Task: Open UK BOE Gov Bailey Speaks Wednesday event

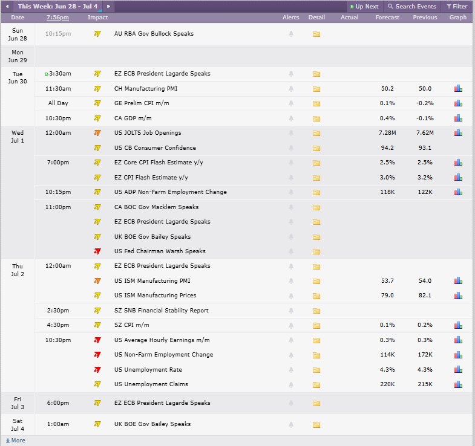Action: (152, 237)
